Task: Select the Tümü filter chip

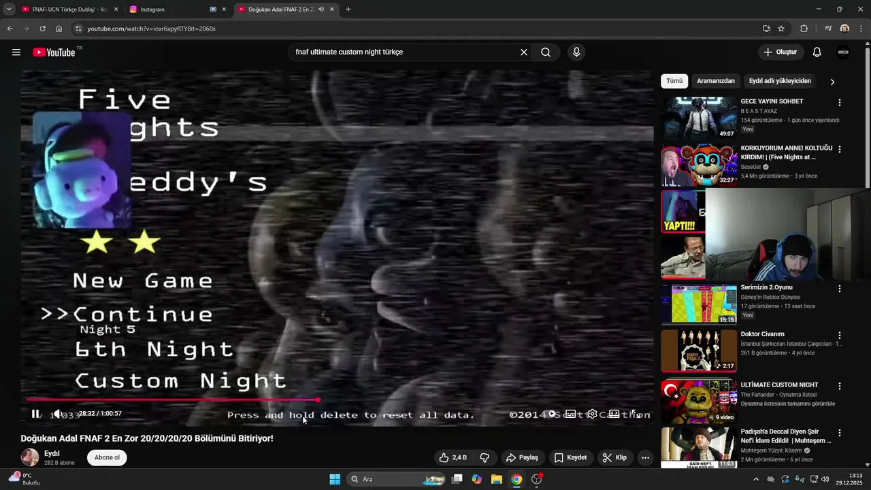Action: click(674, 81)
